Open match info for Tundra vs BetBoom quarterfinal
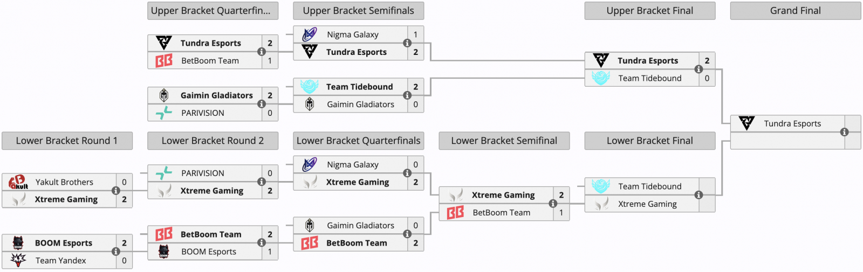This screenshot has height=272, width=863. tap(262, 52)
